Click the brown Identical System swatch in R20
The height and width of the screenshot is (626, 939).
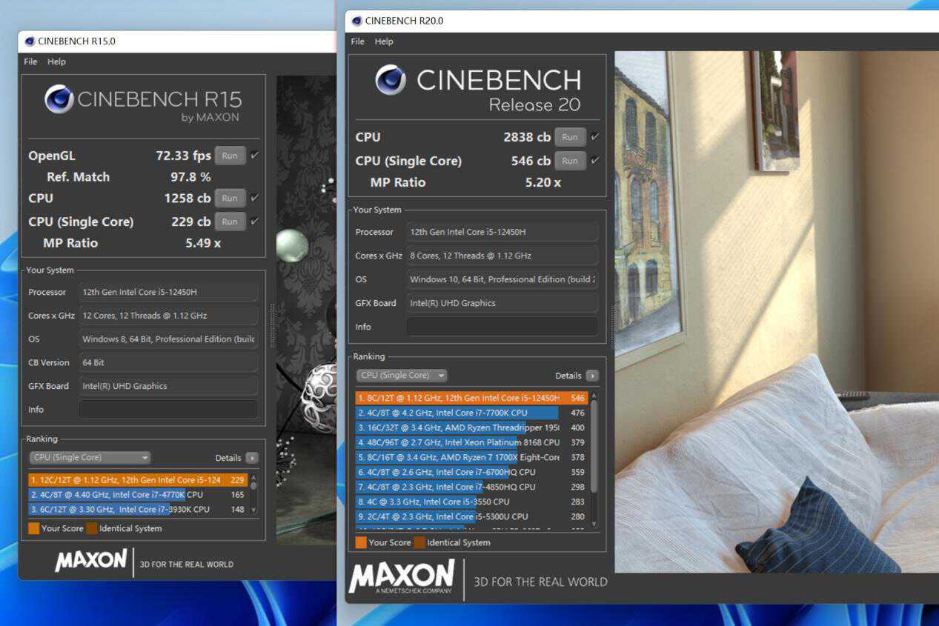(x=419, y=542)
